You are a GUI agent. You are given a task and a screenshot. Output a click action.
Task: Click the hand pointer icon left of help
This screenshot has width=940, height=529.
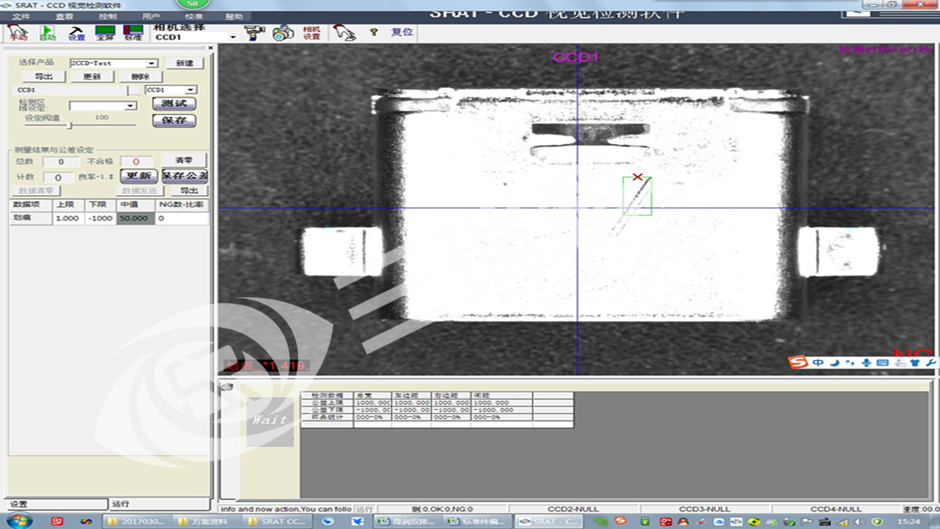click(x=344, y=33)
